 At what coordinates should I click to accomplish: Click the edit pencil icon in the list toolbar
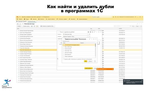(34, 26)
